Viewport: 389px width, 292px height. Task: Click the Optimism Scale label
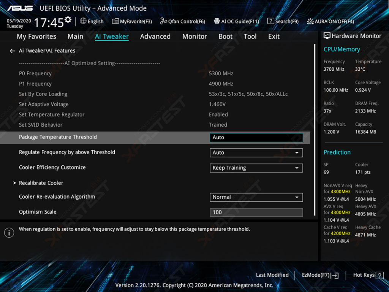38,212
